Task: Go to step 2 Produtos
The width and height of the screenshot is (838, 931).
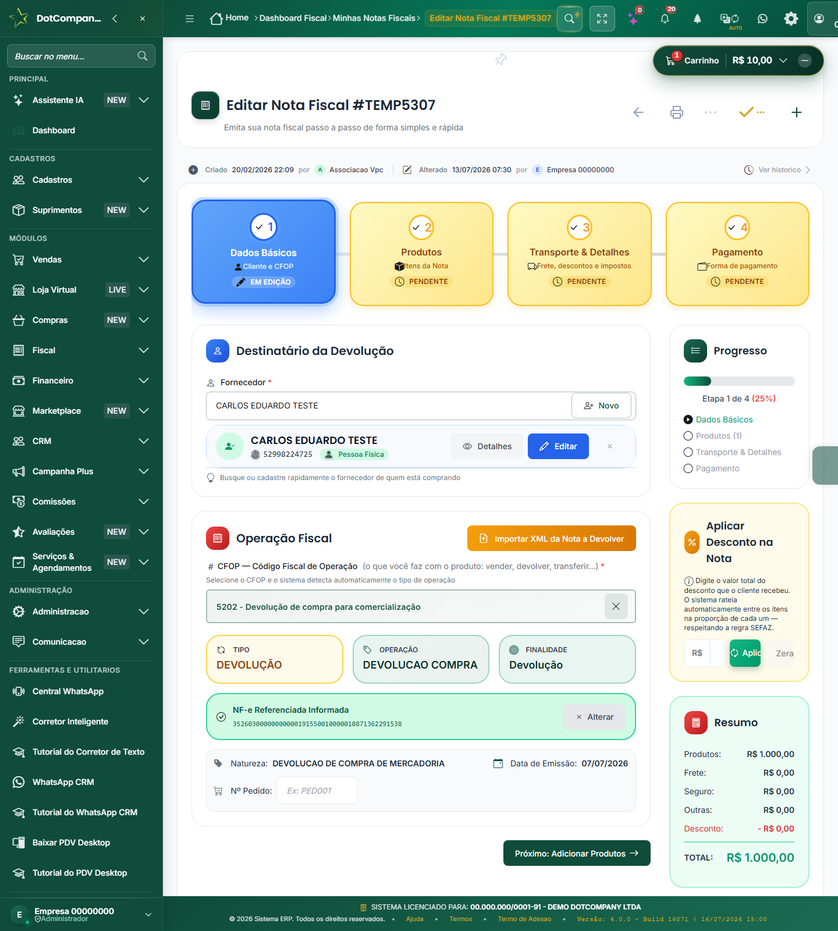Action: coord(421,254)
